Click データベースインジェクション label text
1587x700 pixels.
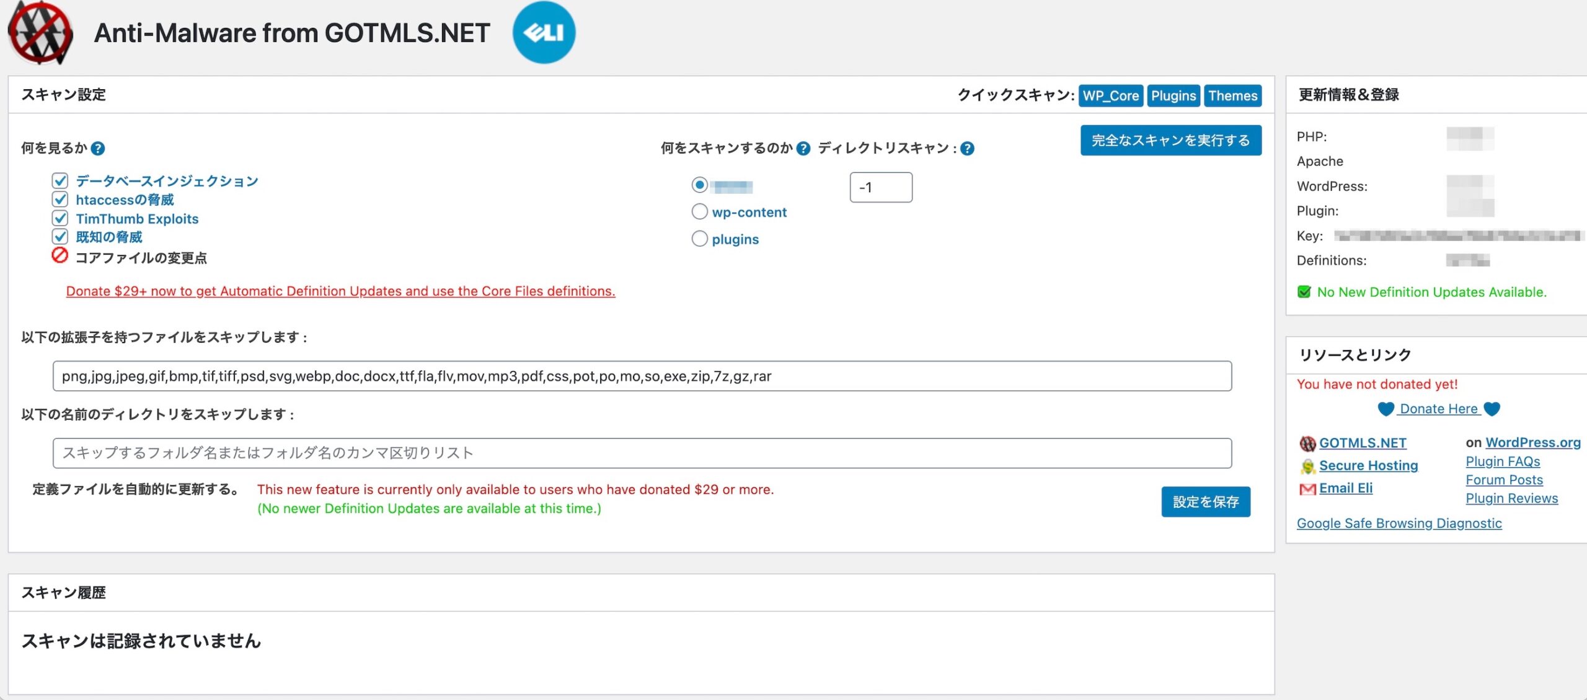tap(167, 181)
